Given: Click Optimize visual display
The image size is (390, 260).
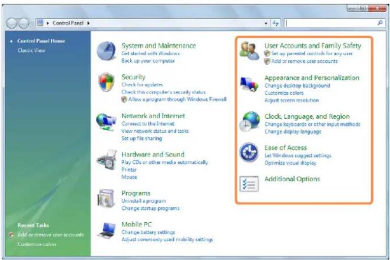Looking at the screenshot, I should coord(290,163).
